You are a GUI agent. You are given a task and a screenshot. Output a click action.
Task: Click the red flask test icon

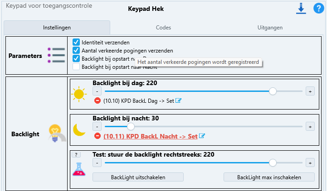(79, 169)
